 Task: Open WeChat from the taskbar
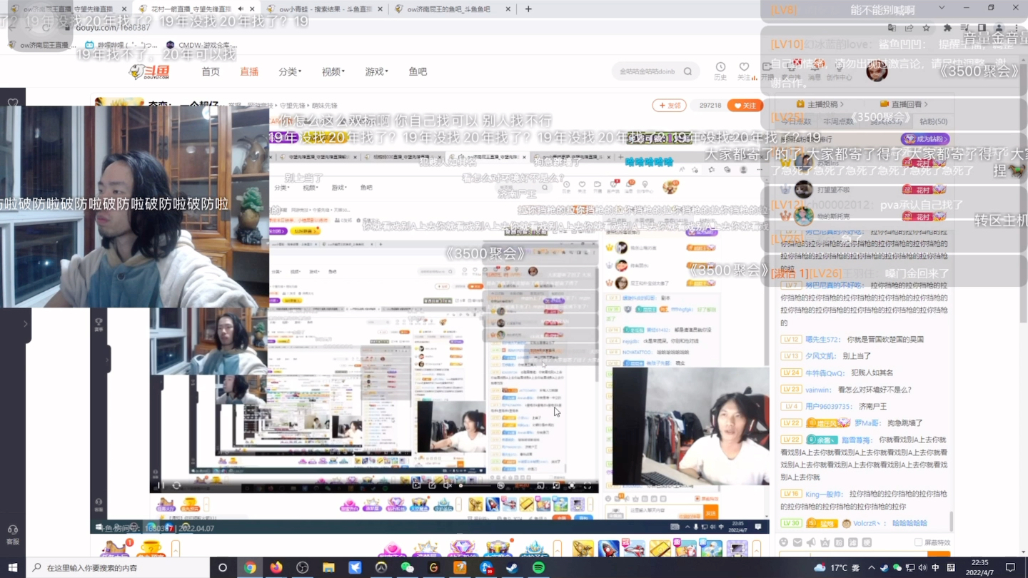point(407,568)
